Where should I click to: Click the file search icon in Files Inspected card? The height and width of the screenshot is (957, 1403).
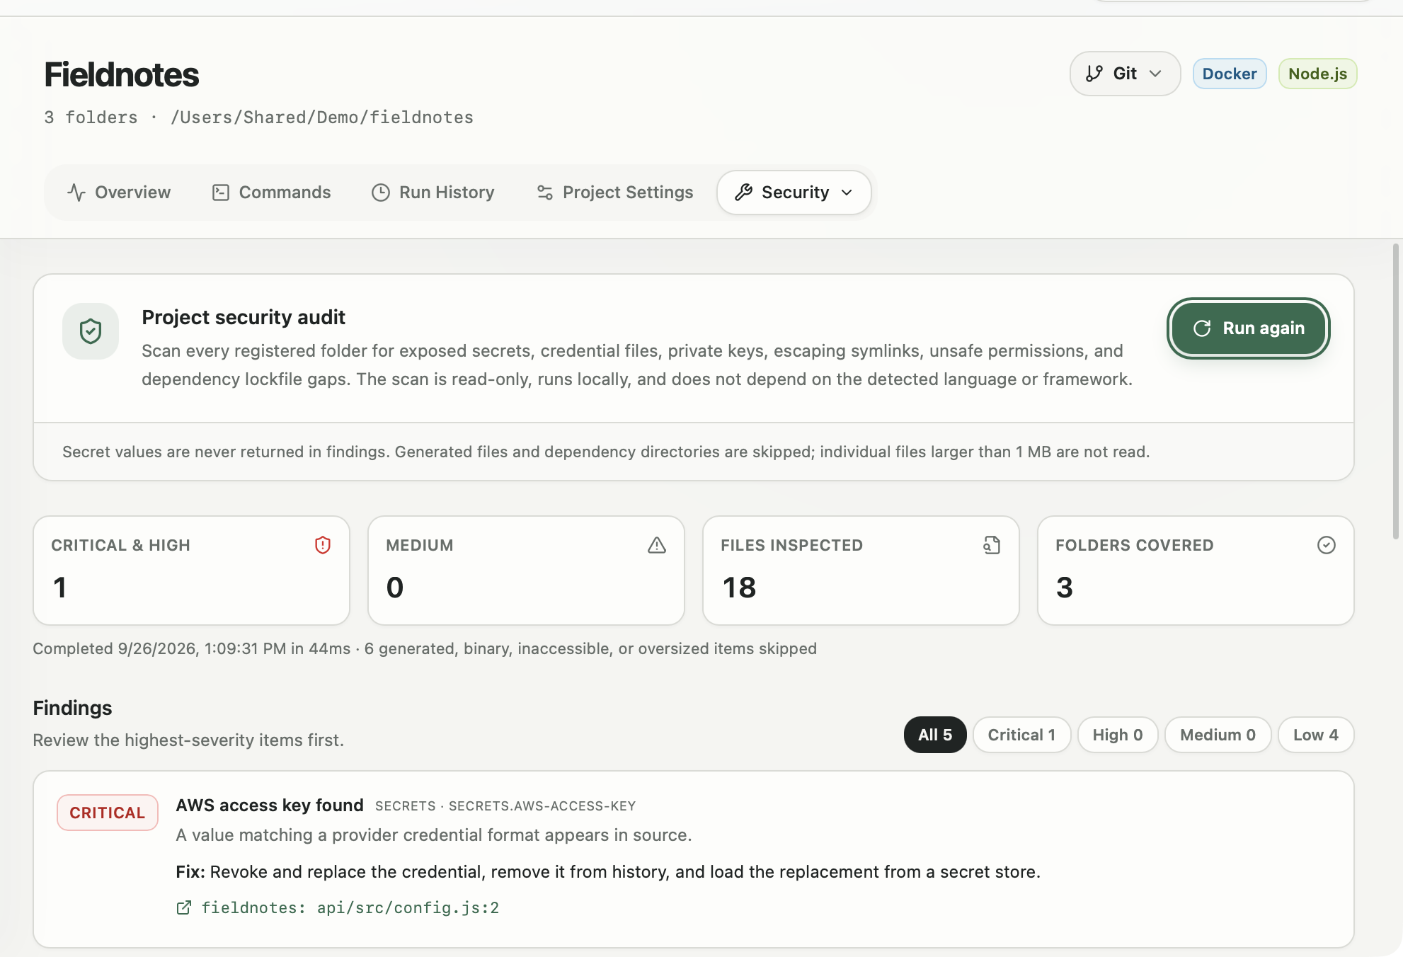992,545
